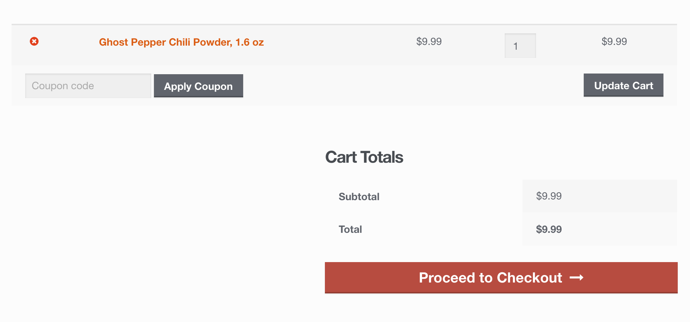This screenshot has width=690, height=322.
Task: Click the arrow icon on the checkout button
Action: (x=577, y=278)
